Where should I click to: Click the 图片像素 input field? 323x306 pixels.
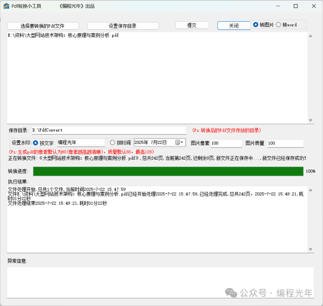(x=226, y=143)
